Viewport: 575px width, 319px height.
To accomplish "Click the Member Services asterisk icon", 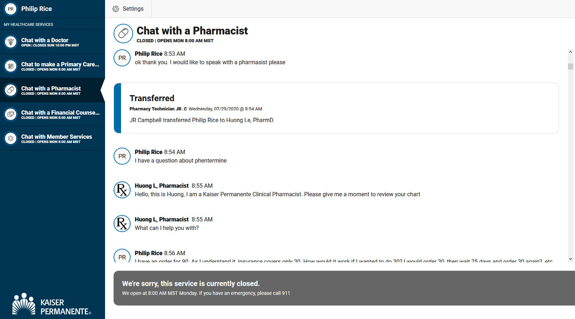I will [x=11, y=138].
